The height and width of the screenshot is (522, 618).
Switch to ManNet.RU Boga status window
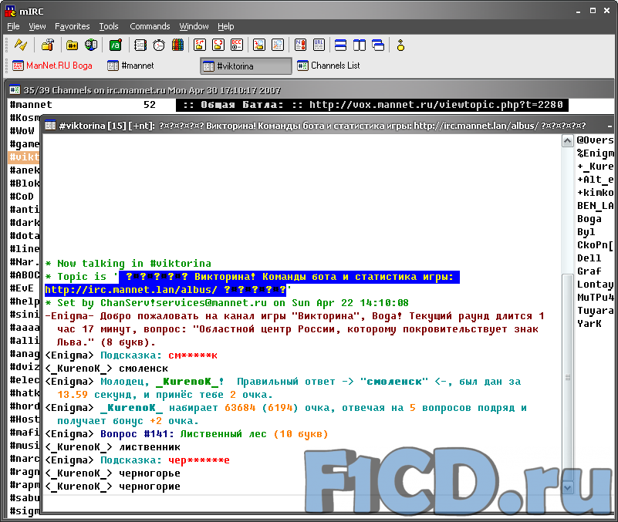52,66
